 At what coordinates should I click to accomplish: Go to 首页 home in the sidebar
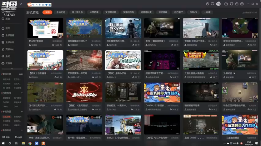[x=6, y=29]
